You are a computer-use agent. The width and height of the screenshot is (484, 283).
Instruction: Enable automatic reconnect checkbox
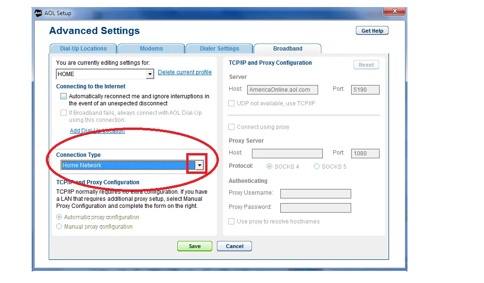coord(64,96)
